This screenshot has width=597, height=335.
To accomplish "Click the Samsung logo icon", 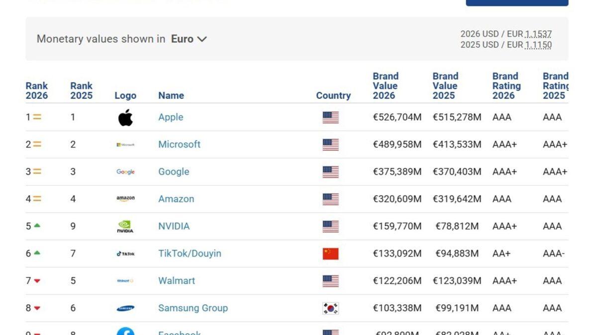I will click(x=125, y=308).
